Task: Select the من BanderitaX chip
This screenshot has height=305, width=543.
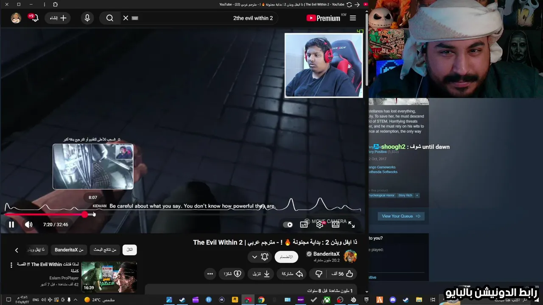Action: pos(69,250)
